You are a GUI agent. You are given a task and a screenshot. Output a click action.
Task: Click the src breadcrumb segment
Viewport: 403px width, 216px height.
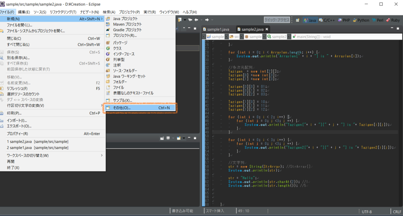[x=236, y=36]
